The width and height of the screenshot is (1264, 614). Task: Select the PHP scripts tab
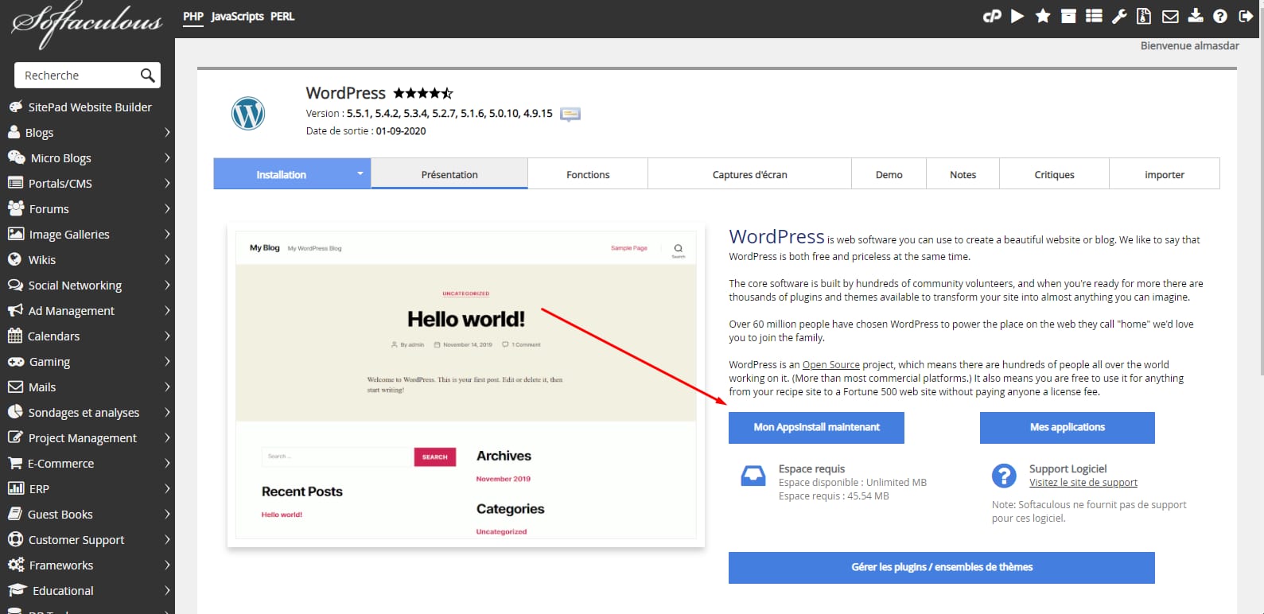pyautogui.click(x=193, y=16)
